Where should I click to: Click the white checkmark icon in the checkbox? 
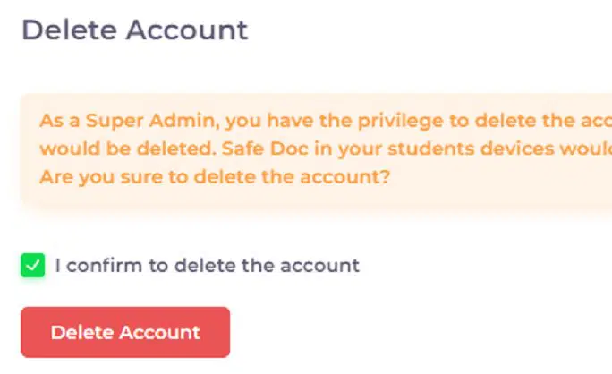[x=33, y=266]
